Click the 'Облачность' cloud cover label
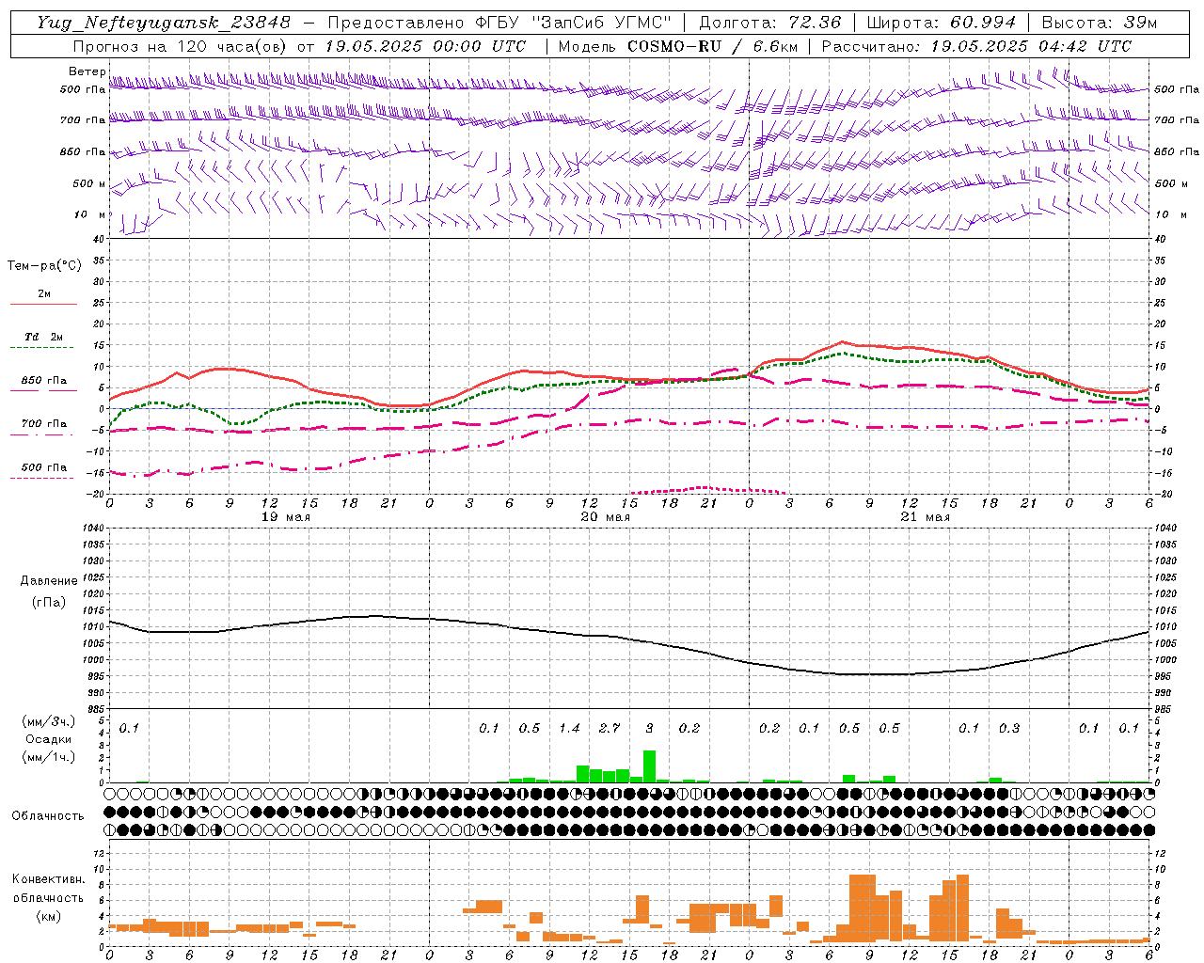 [48, 816]
